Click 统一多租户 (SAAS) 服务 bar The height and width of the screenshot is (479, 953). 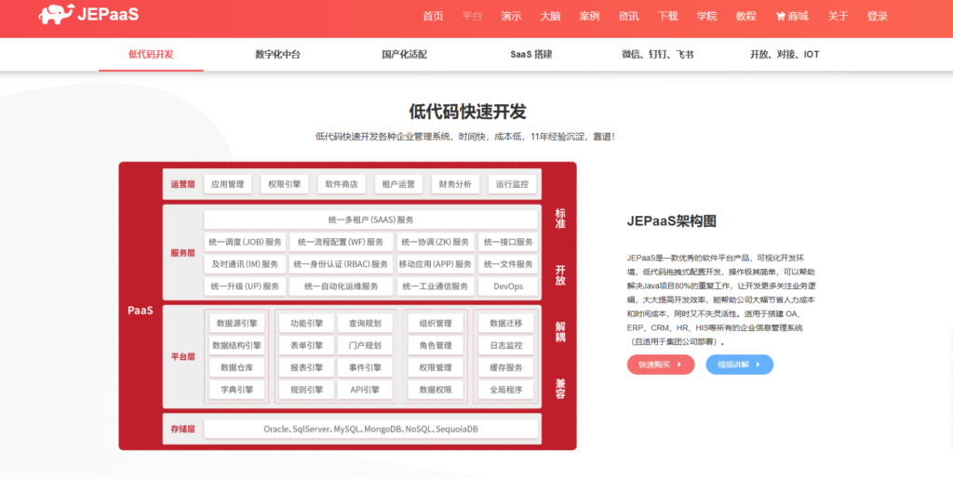370,220
